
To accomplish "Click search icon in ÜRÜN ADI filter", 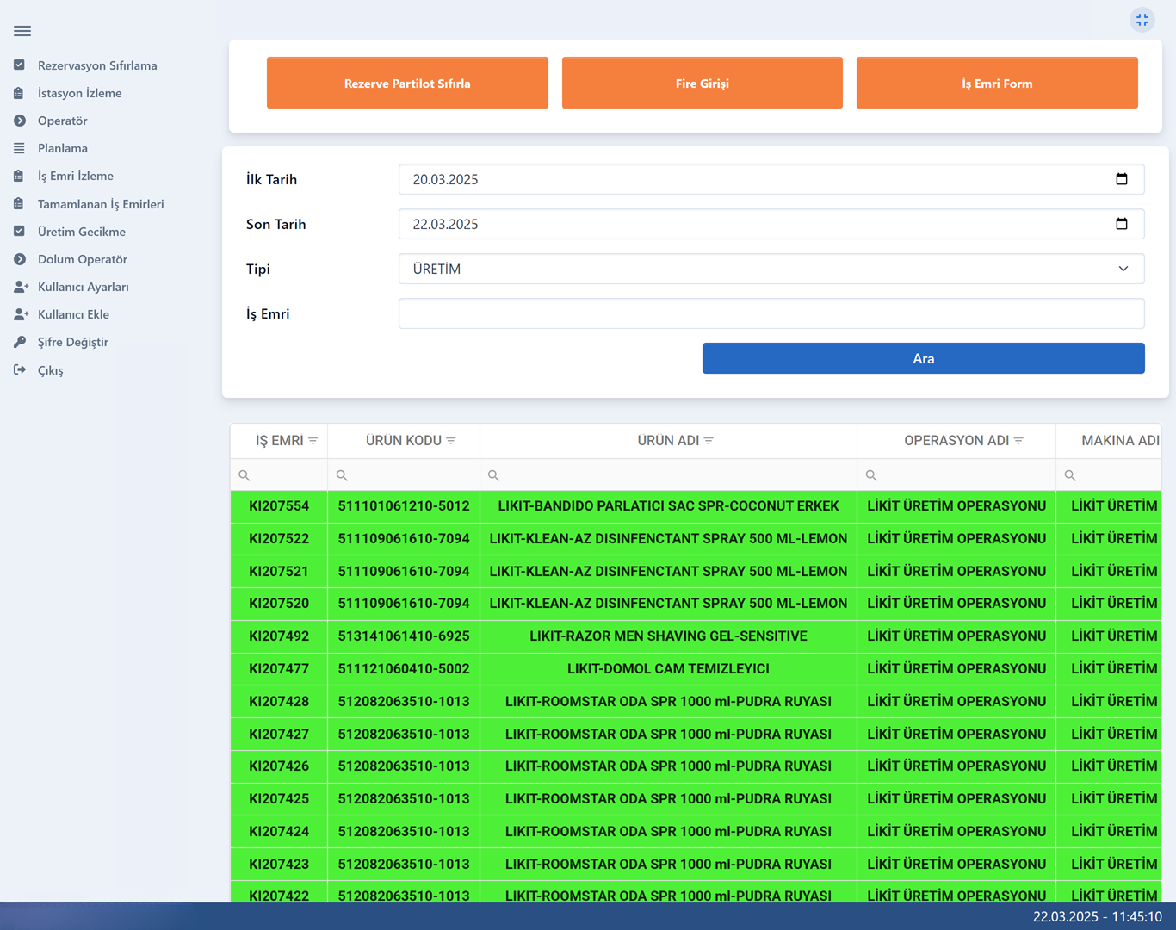I will 494,475.
